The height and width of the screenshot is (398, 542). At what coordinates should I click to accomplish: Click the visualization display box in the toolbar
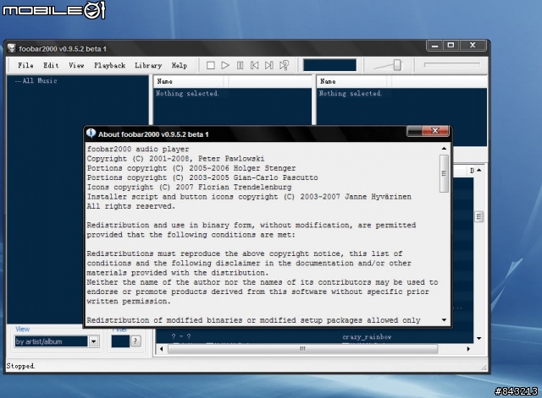coord(329,65)
